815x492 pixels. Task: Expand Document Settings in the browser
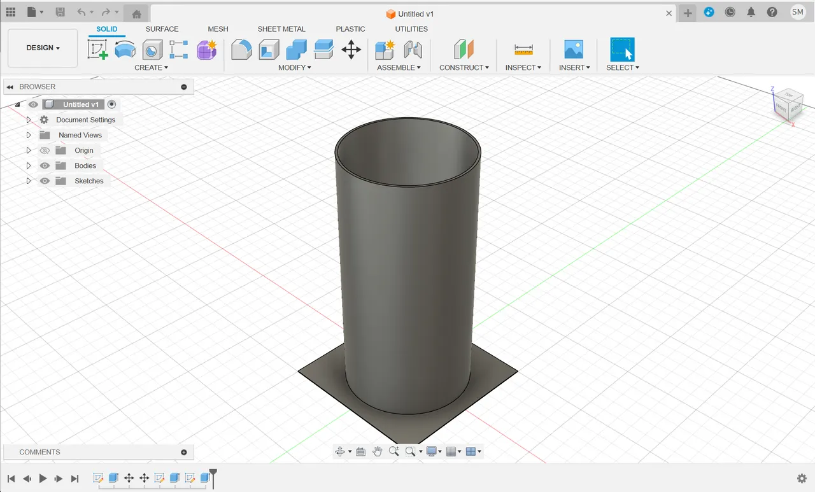pyautogui.click(x=28, y=120)
